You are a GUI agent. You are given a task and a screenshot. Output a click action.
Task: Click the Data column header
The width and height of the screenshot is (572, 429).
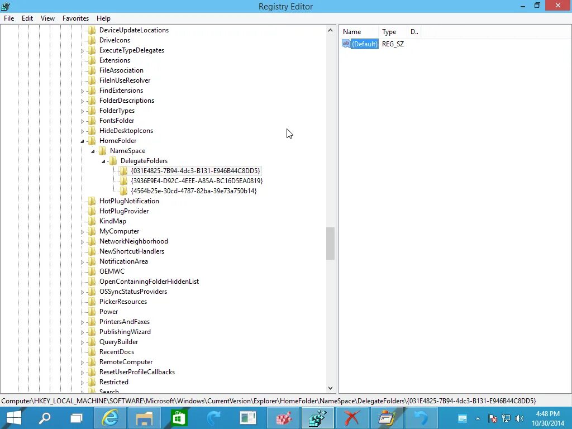point(414,32)
